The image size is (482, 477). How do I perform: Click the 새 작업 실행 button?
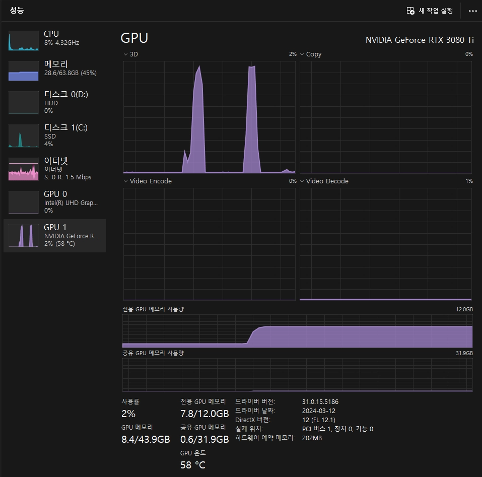430,11
